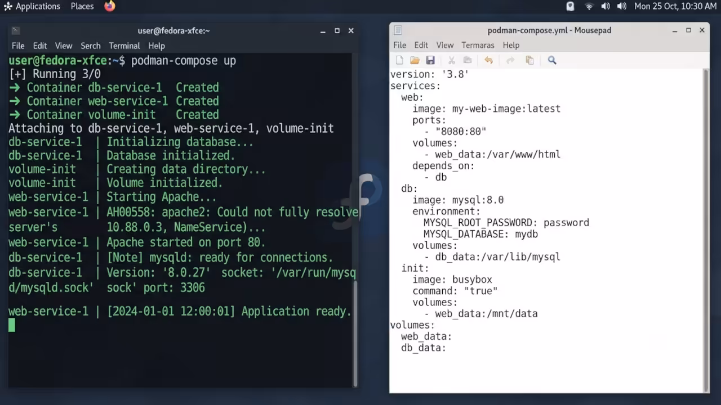Undo the last edit in Mousepad
The width and height of the screenshot is (721, 405).
488,60
